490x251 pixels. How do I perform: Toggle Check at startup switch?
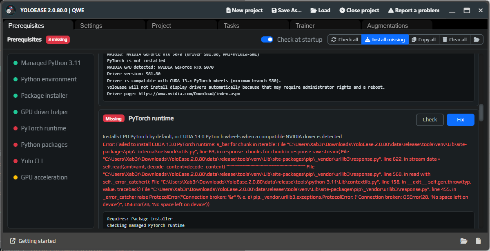point(267,40)
